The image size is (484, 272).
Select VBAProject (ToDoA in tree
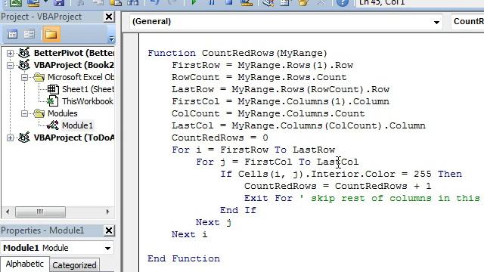click(x=74, y=138)
